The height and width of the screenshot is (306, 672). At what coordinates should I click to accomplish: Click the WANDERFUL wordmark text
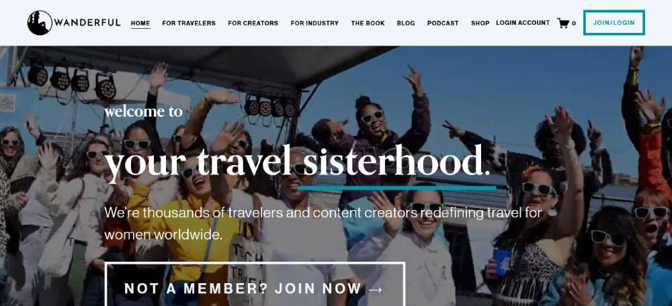click(87, 23)
